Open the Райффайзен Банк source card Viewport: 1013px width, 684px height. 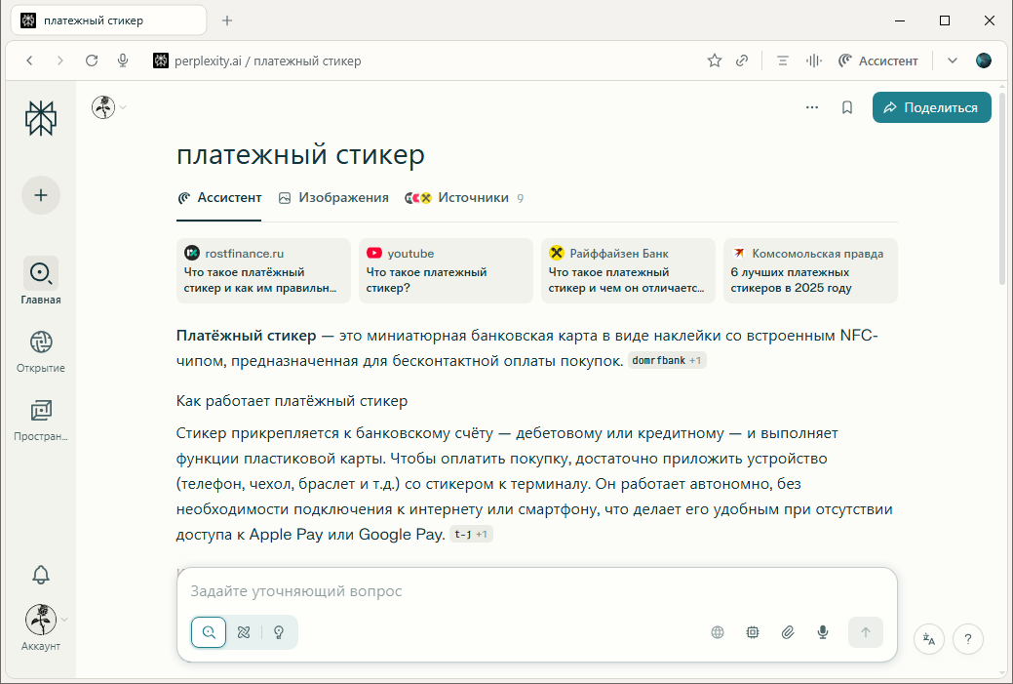pos(627,270)
